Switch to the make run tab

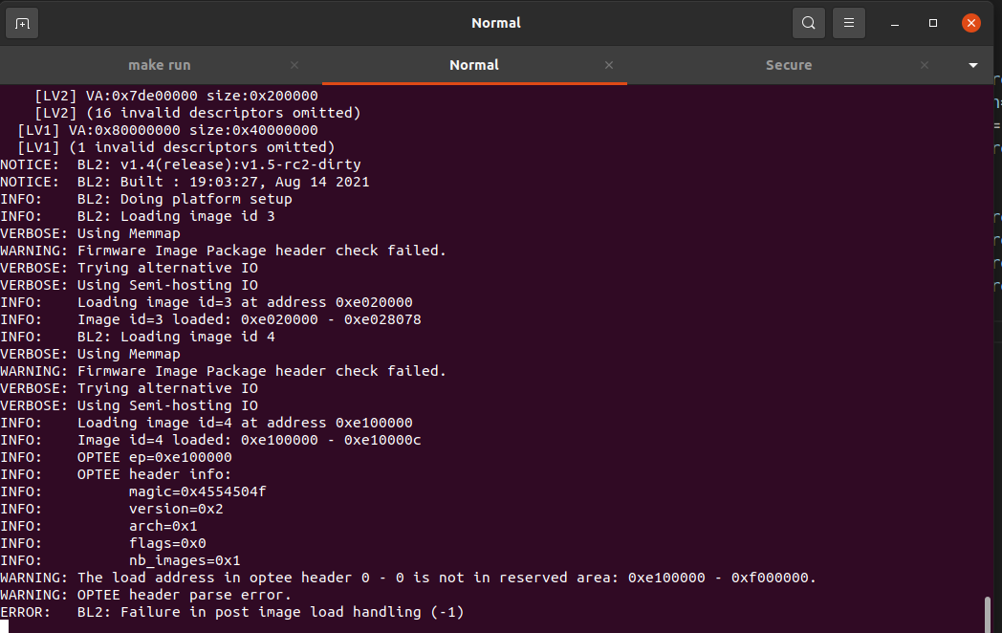159,65
